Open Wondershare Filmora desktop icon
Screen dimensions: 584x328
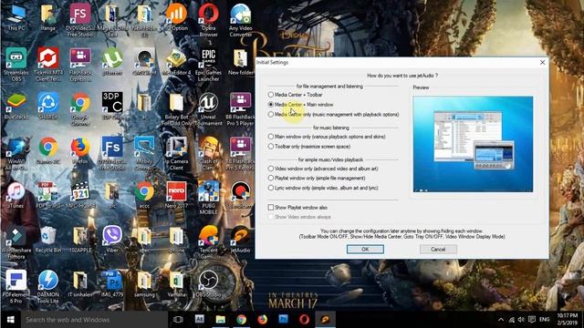[x=16, y=241]
